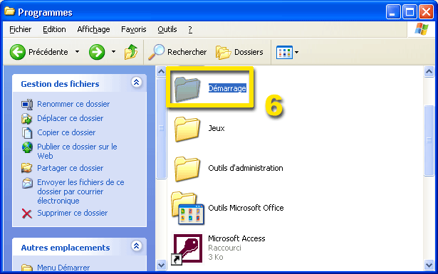Open the forward history dropdown arrow
438x274 pixels.
(113, 52)
